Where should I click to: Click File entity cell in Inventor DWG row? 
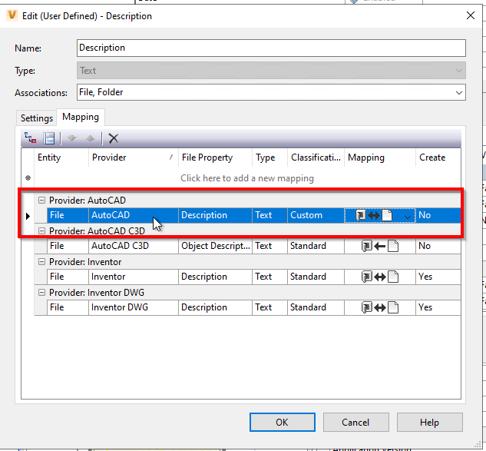[x=68, y=307]
